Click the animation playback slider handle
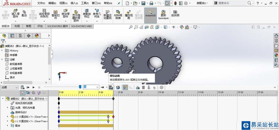 [80, 87]
